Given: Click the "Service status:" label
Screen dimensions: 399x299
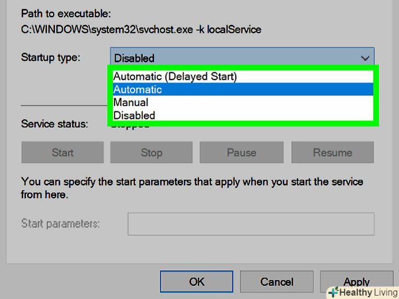Looking at the screenshot, I should coord(54,124).
